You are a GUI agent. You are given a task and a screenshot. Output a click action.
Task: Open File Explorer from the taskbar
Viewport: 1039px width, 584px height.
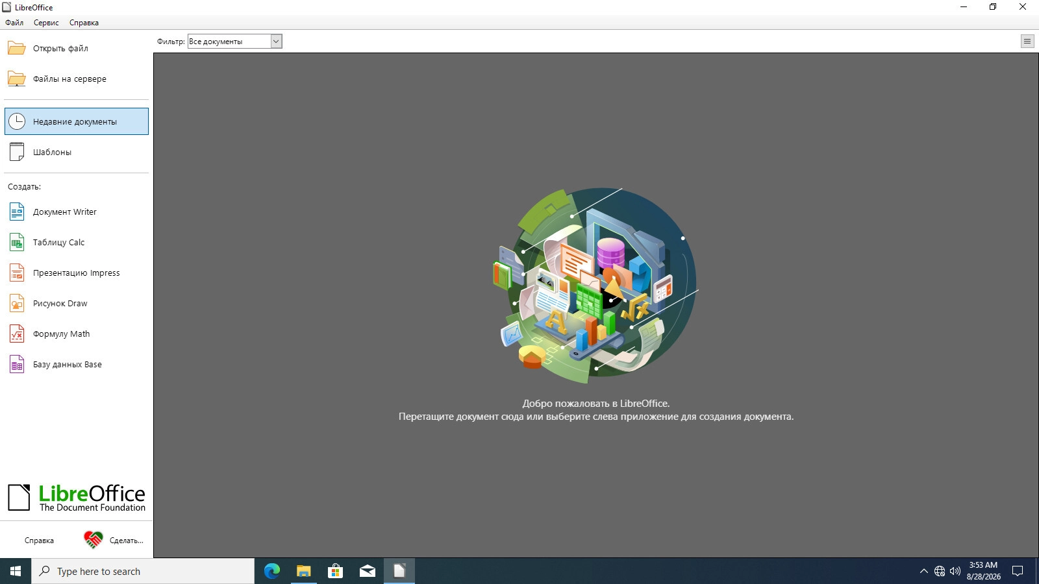click(303, 571)
